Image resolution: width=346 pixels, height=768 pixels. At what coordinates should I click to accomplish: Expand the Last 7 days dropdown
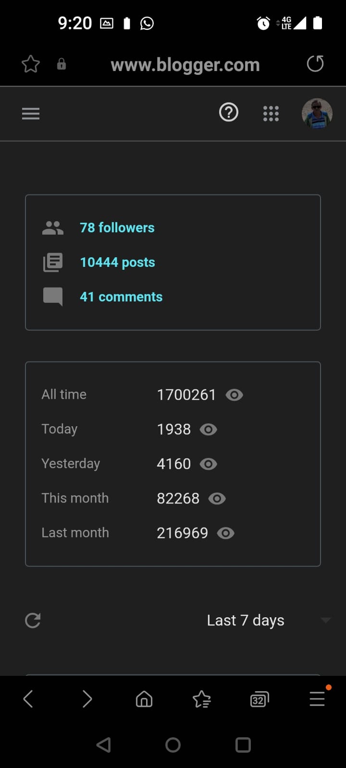246,620
